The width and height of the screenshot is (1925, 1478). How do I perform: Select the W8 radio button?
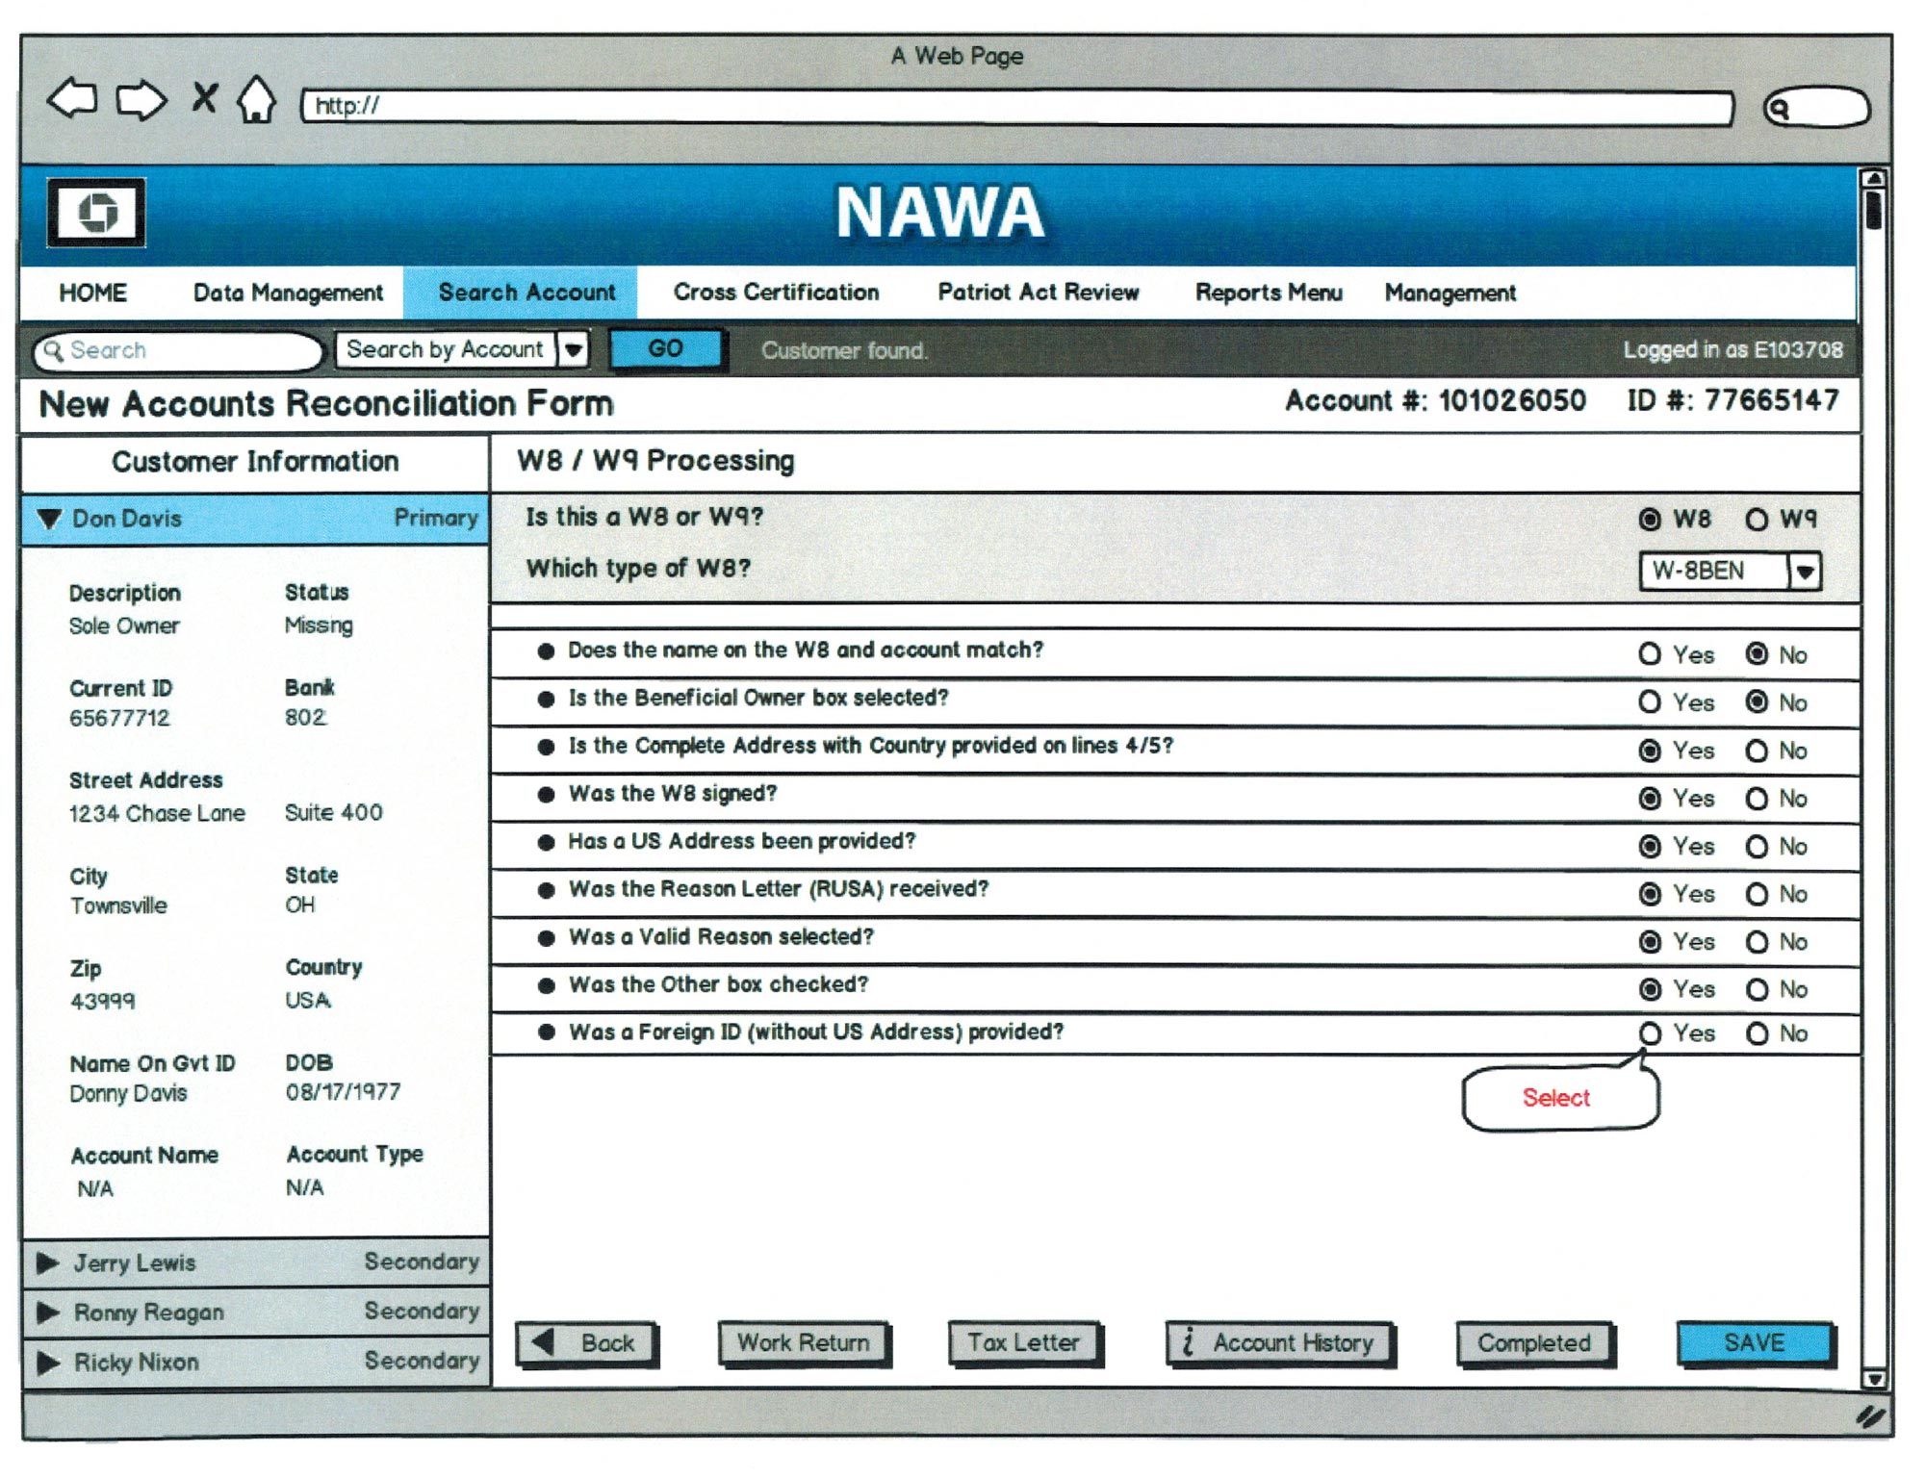[x=1650, y=520]
